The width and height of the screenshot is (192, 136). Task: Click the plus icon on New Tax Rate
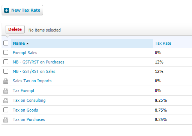coord(6,10)
